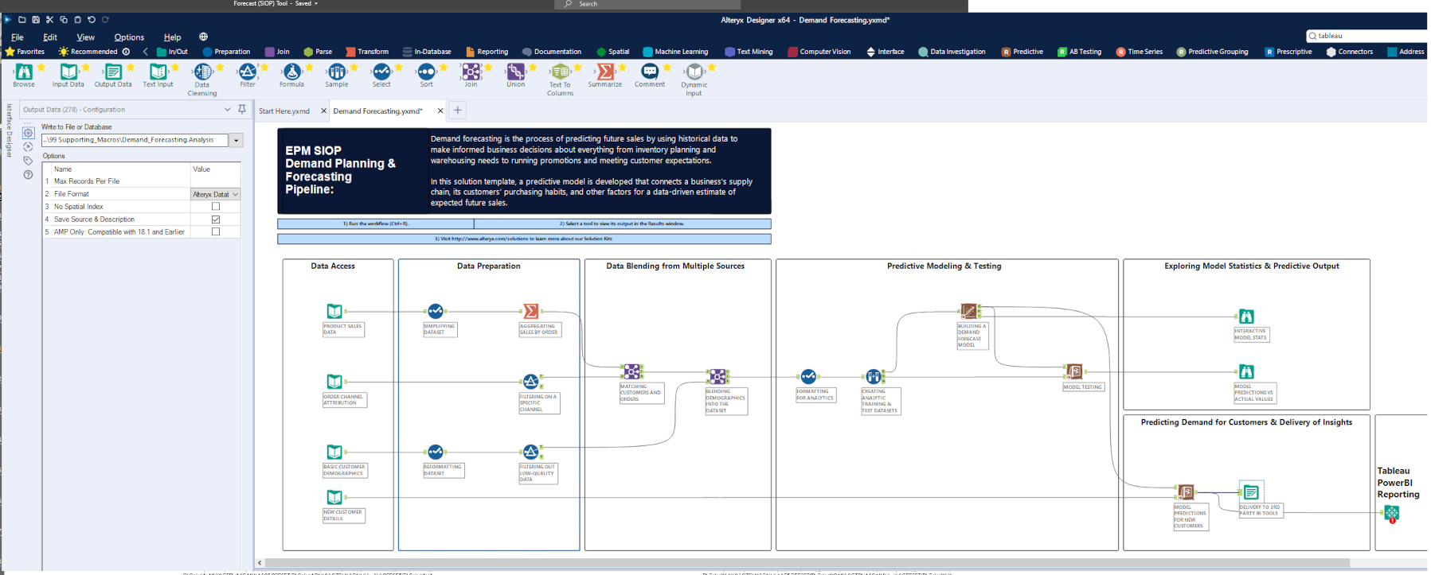Click the Building a Demand Forecast Model node
The width and height of the screenshot is (1431, 575).
[x=968, y=311]
